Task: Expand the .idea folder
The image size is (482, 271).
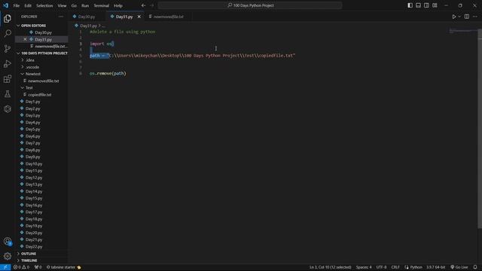Action: point(30,60)
